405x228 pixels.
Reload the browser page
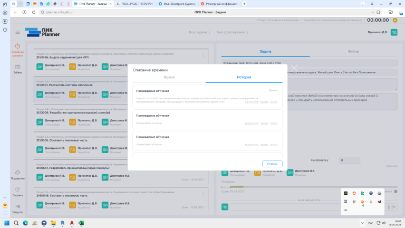click(x=34, y=12)
